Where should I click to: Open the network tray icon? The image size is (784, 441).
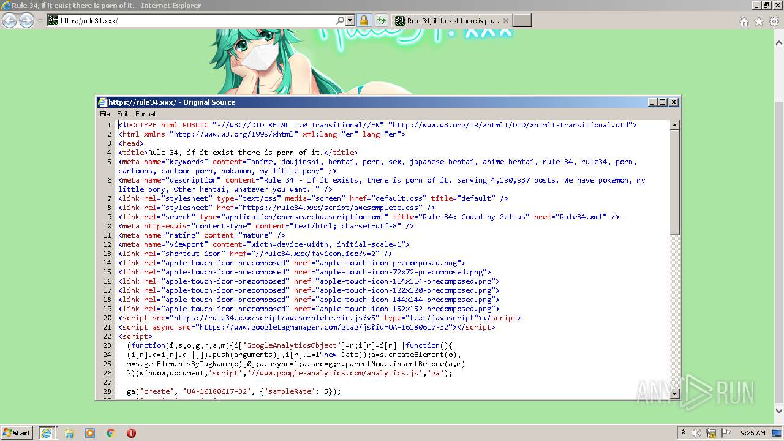[x=711, y=433]
